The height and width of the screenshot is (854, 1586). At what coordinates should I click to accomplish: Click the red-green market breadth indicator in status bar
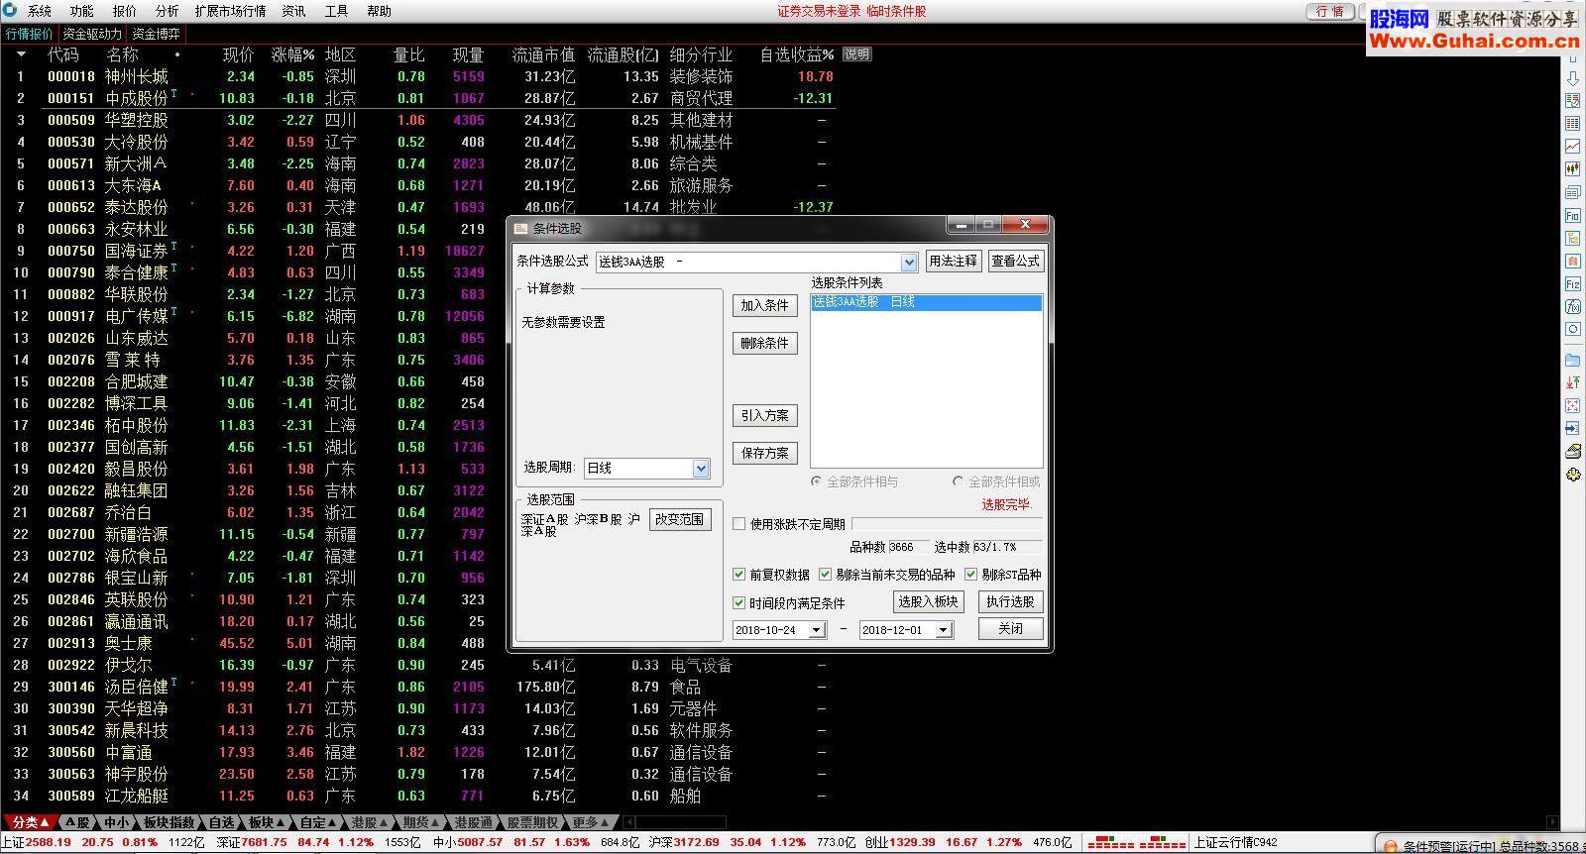1136,843
